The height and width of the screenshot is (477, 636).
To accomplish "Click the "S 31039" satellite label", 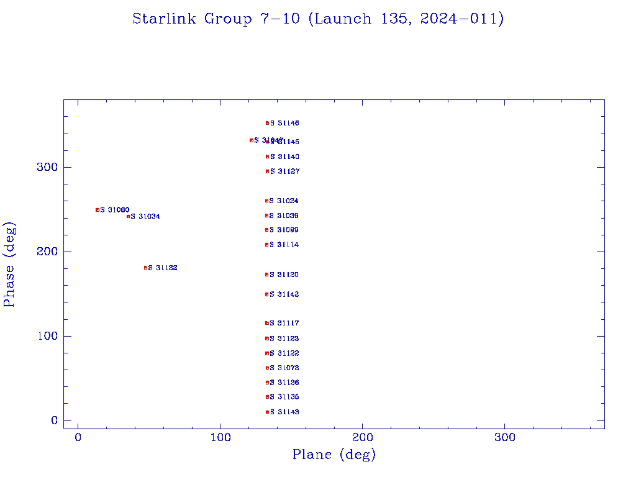I will pyautogui.click(x=284, y=216).
